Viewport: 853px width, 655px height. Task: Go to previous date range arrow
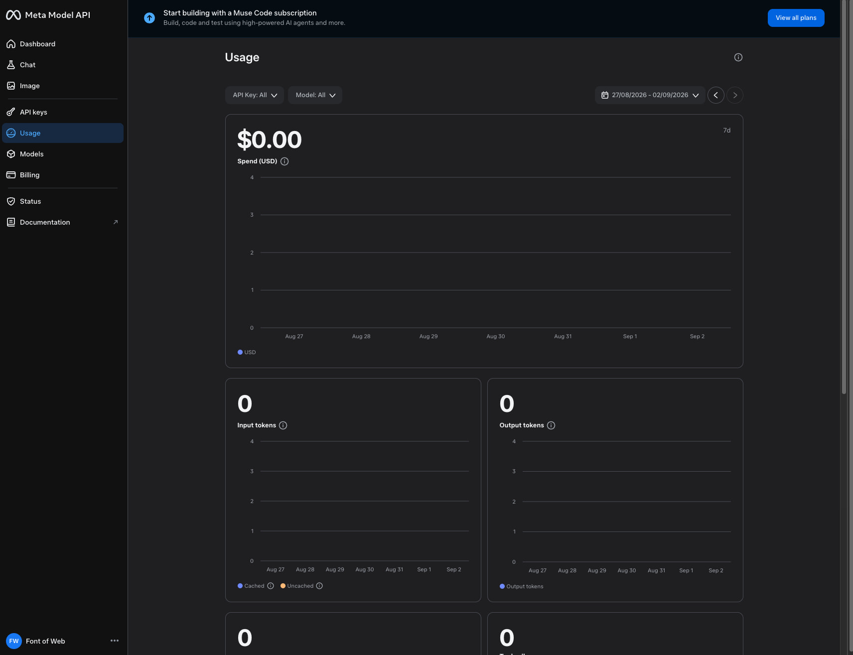tap(716, 95)
